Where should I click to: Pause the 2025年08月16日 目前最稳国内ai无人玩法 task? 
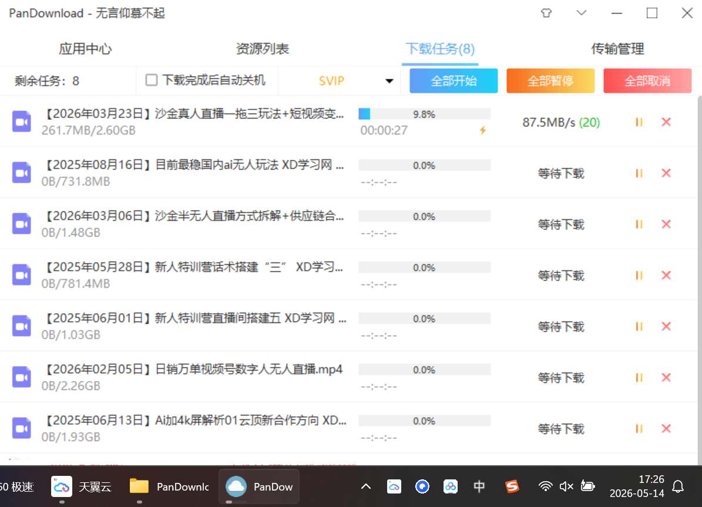click(639, 173)
